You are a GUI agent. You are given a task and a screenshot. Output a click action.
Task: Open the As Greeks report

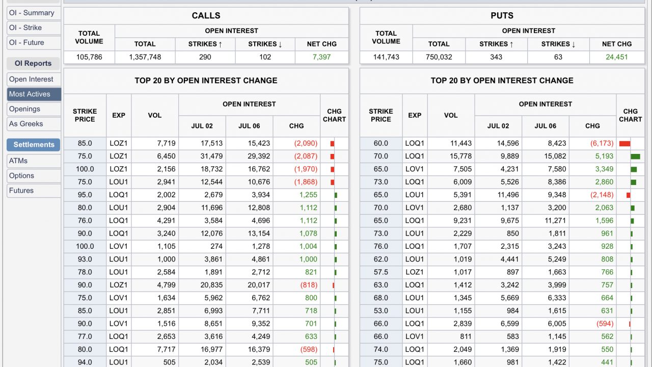click(26, 123)
